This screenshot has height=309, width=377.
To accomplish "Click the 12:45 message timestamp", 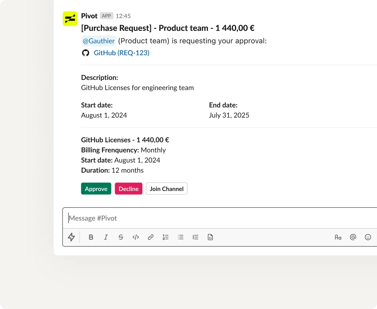I will (x=123, y=16).
